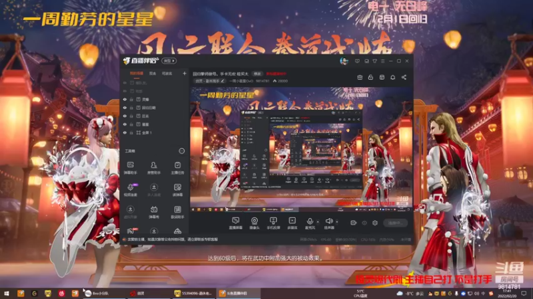
Task: Add 摄像头 camera source
Action: 255,223
